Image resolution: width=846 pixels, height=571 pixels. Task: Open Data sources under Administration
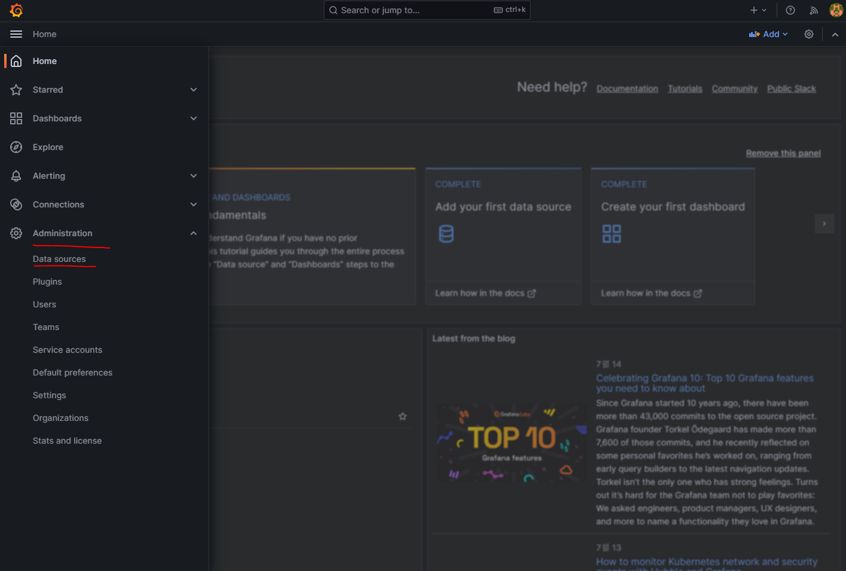point(59,259)
